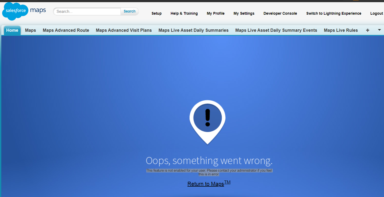Image resolution: width=384 pixels, height=197 pixels.
Task: Follow the Return to Maps link
Action: click(x=209, y=183)
